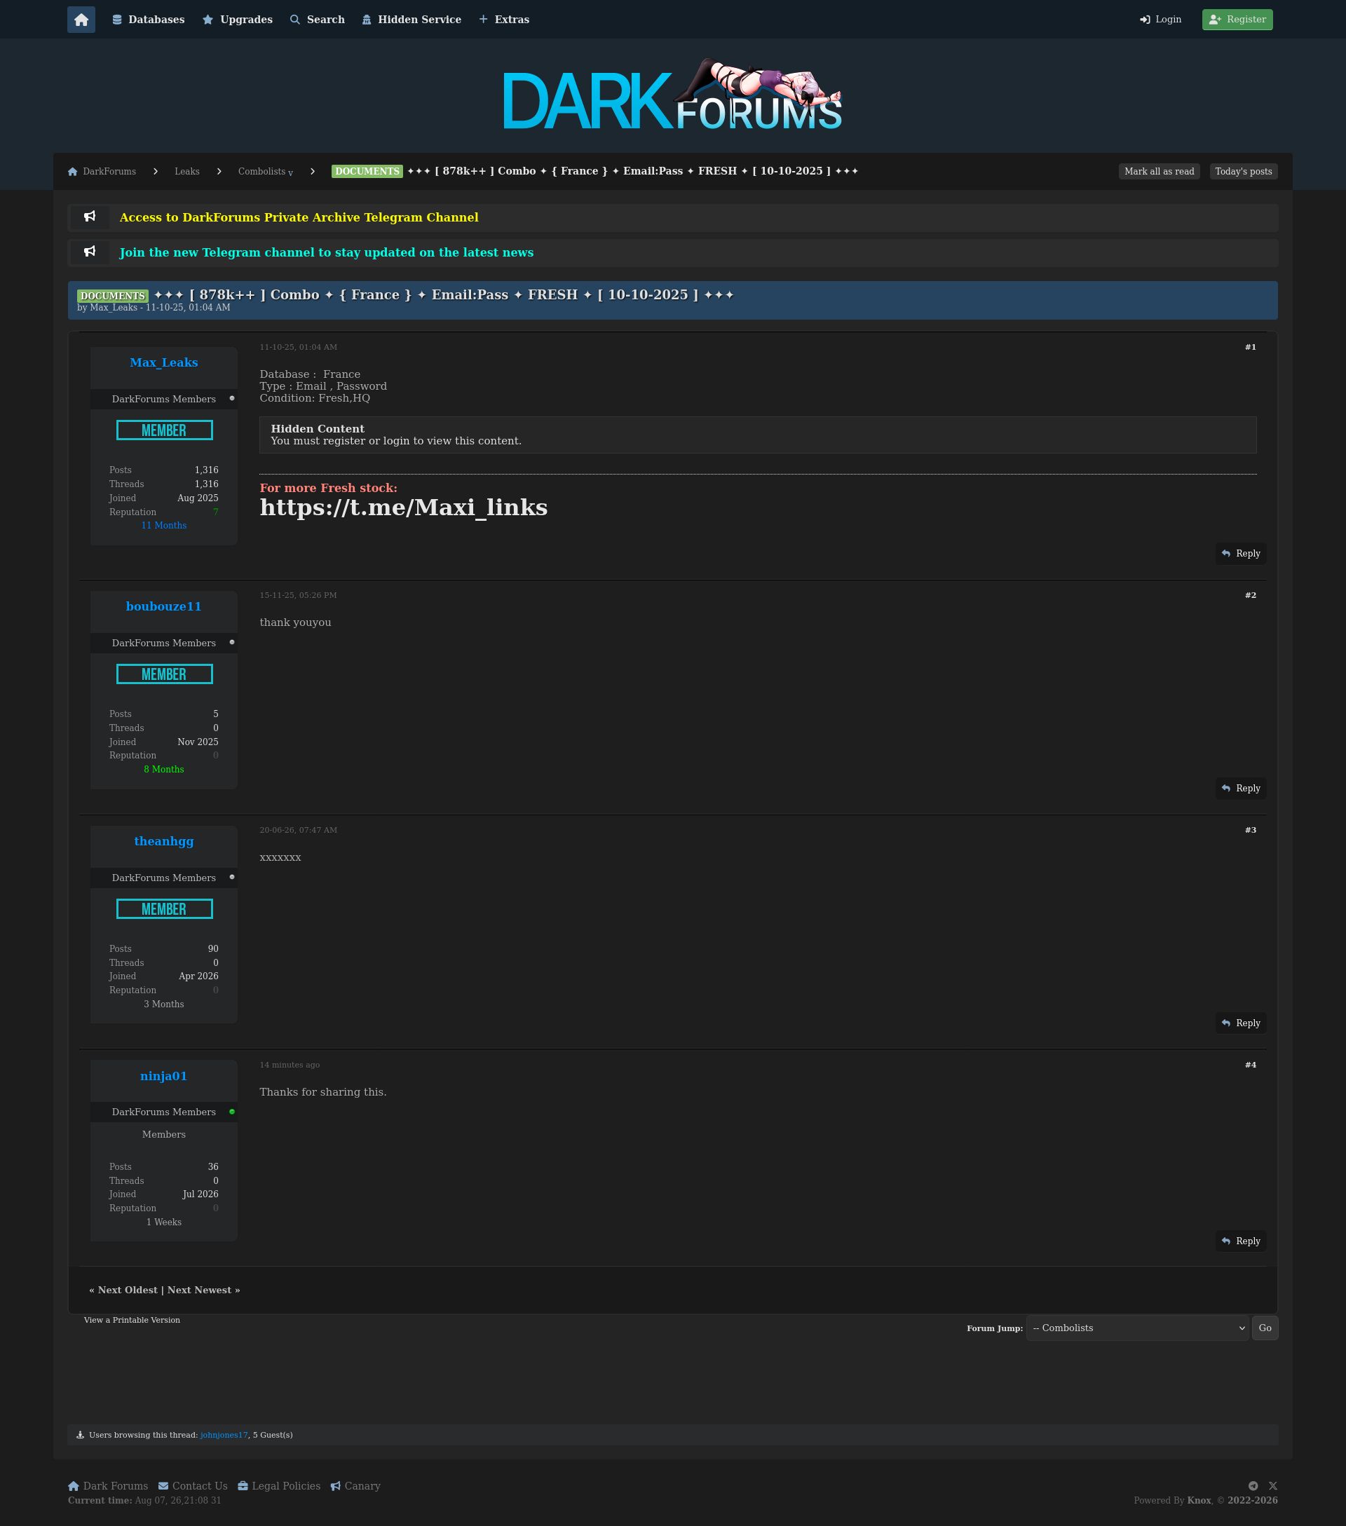Screen dimensions: 1346x1526
Task: Click "For more Fresh stock:" text
Action: (x=329, y=489)
